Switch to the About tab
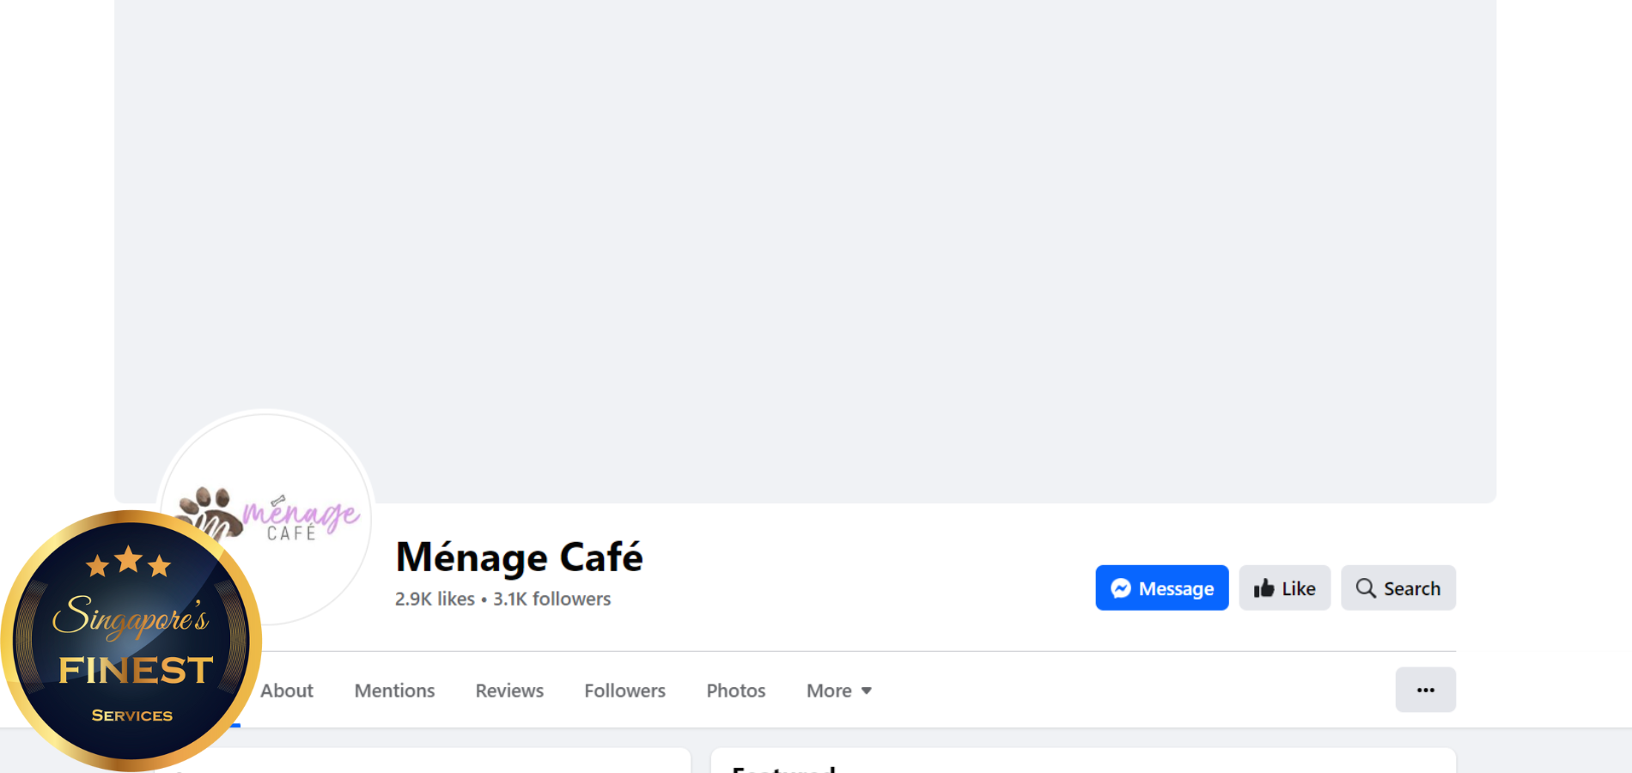Viewport: 1632px width, 773px height. pos(287,691)
